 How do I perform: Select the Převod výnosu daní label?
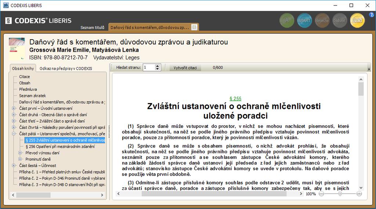(42, 153)
